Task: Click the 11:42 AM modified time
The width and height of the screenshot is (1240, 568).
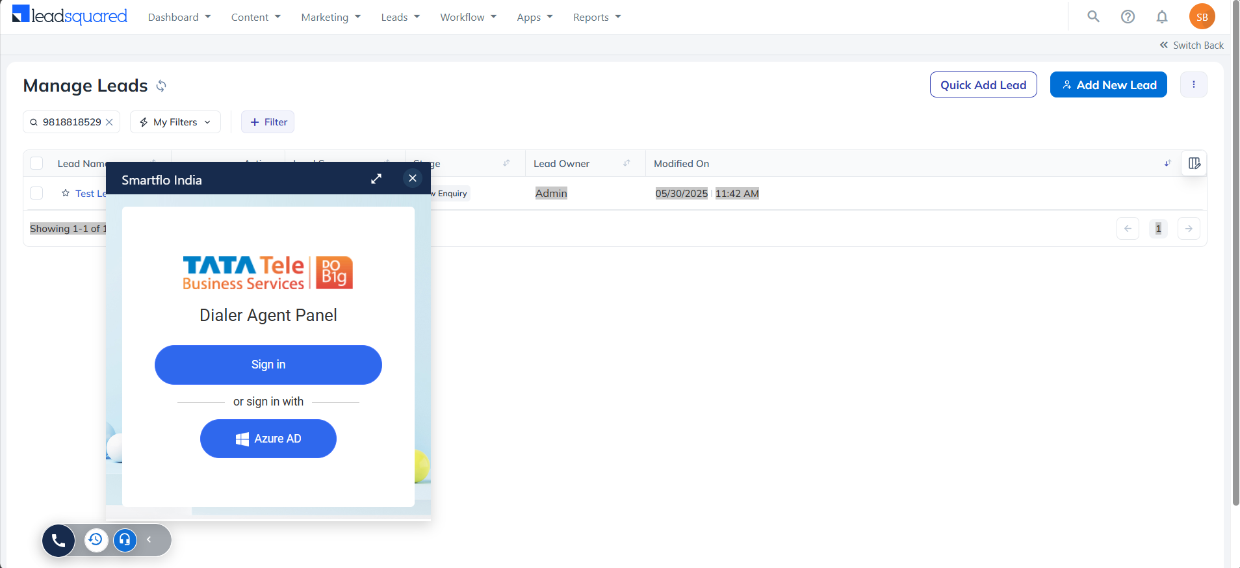Action: [x=737, y=193]
